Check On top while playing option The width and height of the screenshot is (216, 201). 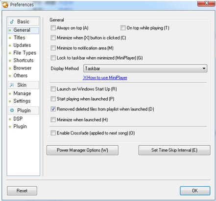123,28
